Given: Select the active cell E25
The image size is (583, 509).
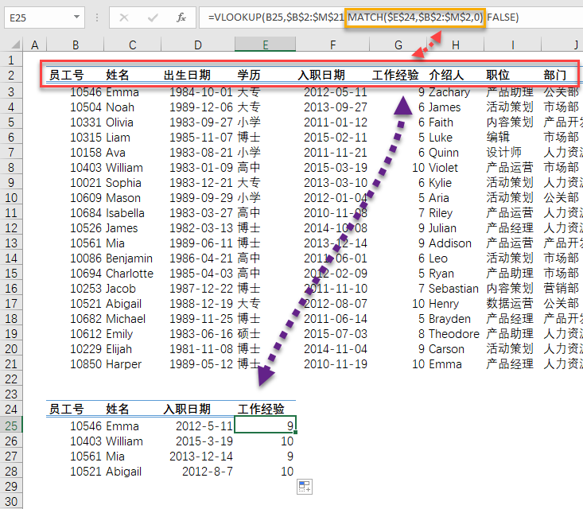Looking at the screenshot, I should (x=266, y=425).
